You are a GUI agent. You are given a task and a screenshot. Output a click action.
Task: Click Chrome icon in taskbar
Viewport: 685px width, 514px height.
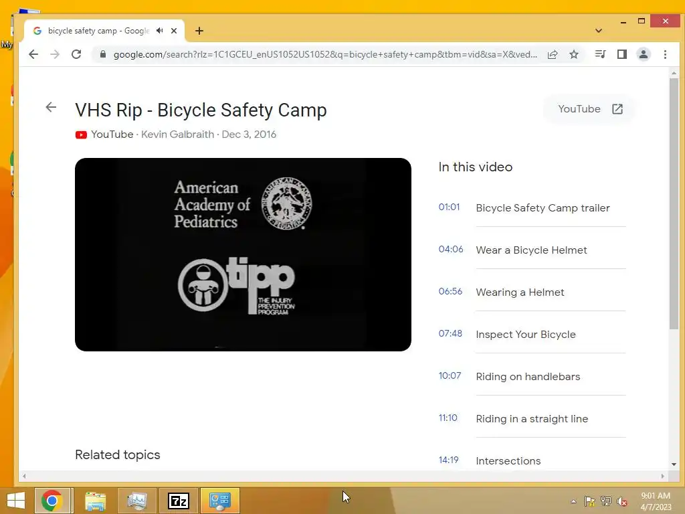[x=52, y=501]
